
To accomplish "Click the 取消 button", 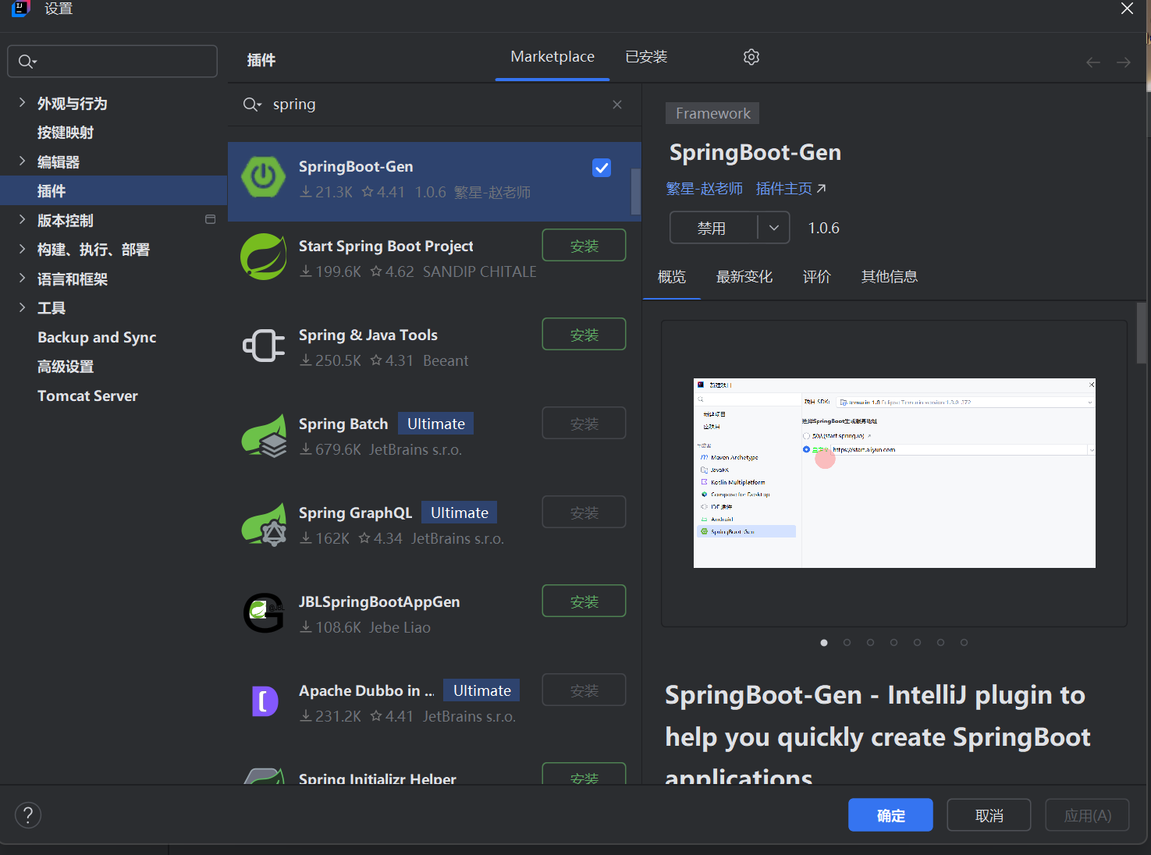I will coord(989,815).
